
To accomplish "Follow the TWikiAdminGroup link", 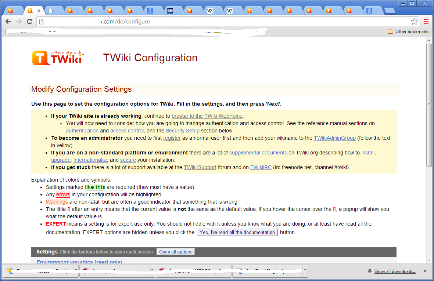I will [x=334, y=138].
